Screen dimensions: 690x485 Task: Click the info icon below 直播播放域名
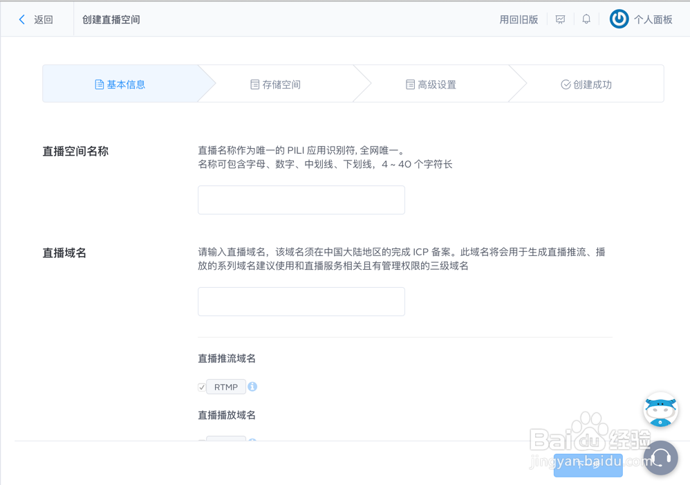(252, 441)
